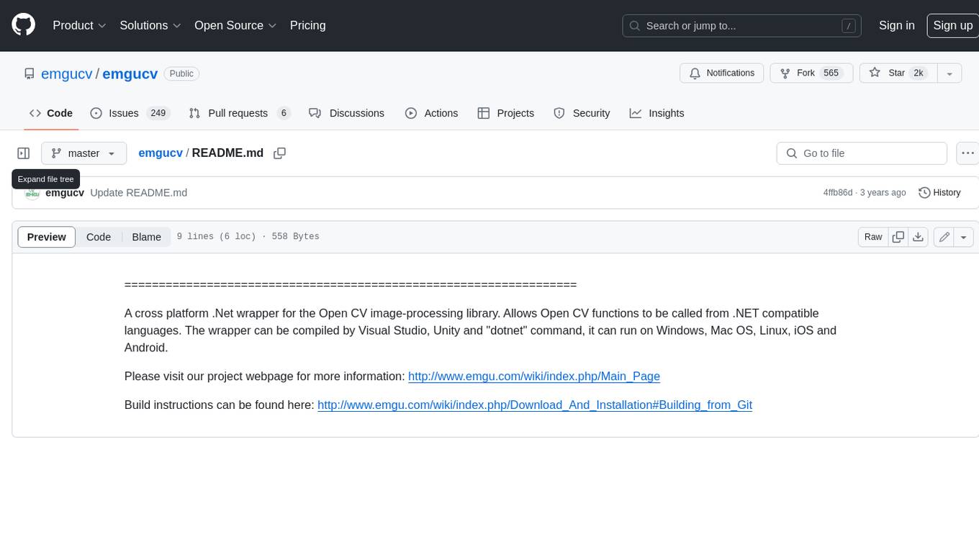Focus the Search or jump to field
The image size is (979, 550).
[x=742, y=25]
